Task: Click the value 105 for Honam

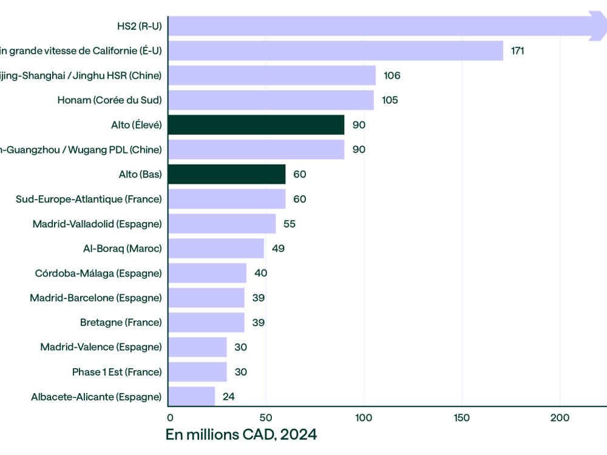Action: click(x=390, y=100)
